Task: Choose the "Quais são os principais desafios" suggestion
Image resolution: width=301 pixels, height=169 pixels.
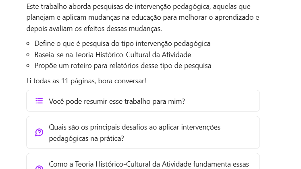Action: point(135,127)
